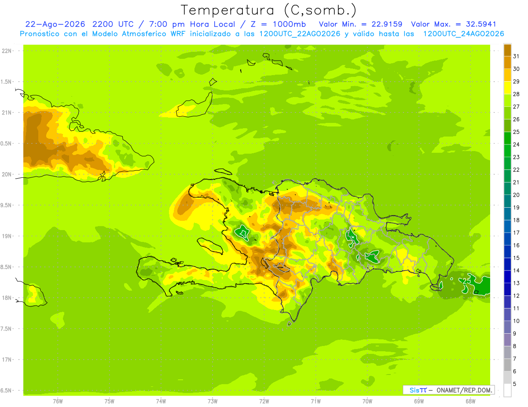Click the '18N' latitude label
The height and width of the screenshot is (407, 528).
pyautogui.click(x=7, y=298)
